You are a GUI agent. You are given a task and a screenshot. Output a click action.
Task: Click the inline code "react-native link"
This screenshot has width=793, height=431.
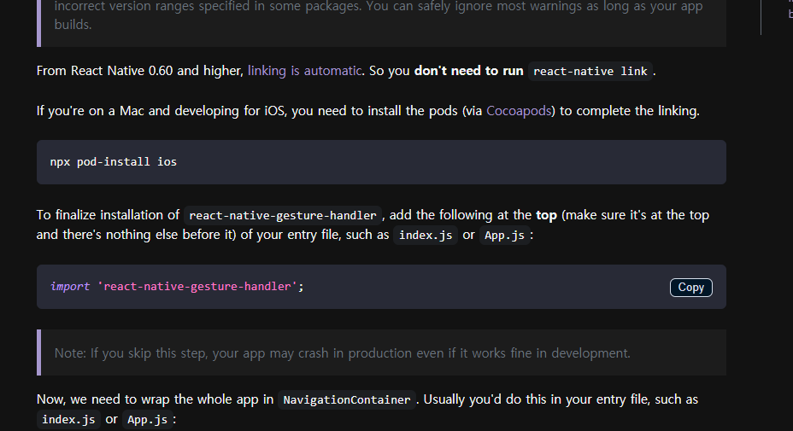pyautogui.click(x=590, y=71)
